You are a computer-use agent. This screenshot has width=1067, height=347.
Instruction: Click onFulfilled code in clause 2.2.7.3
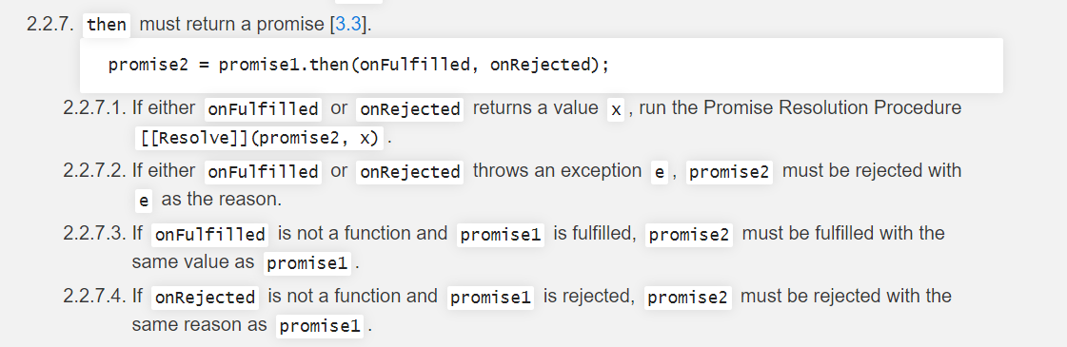(209, 235)
